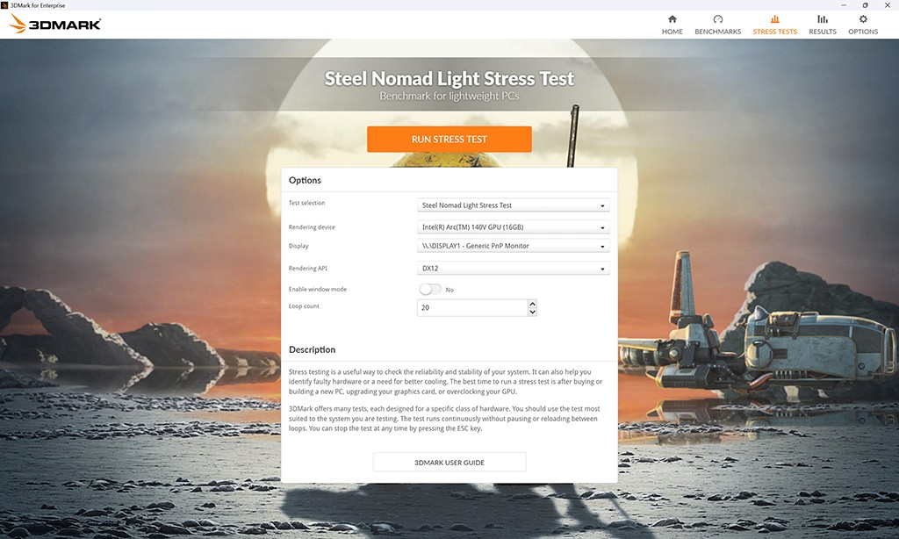Click the 'Rendering API' label
The height and width of the screenshot is (539, 899).
308,268
